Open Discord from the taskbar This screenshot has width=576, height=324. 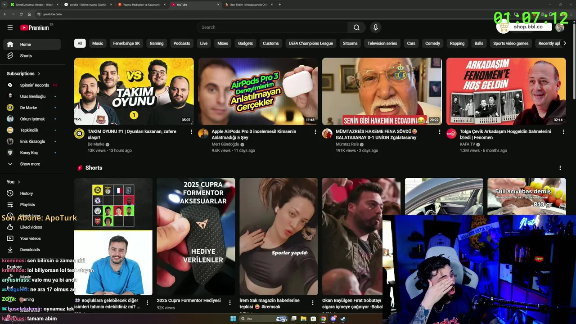pos(333,319)
